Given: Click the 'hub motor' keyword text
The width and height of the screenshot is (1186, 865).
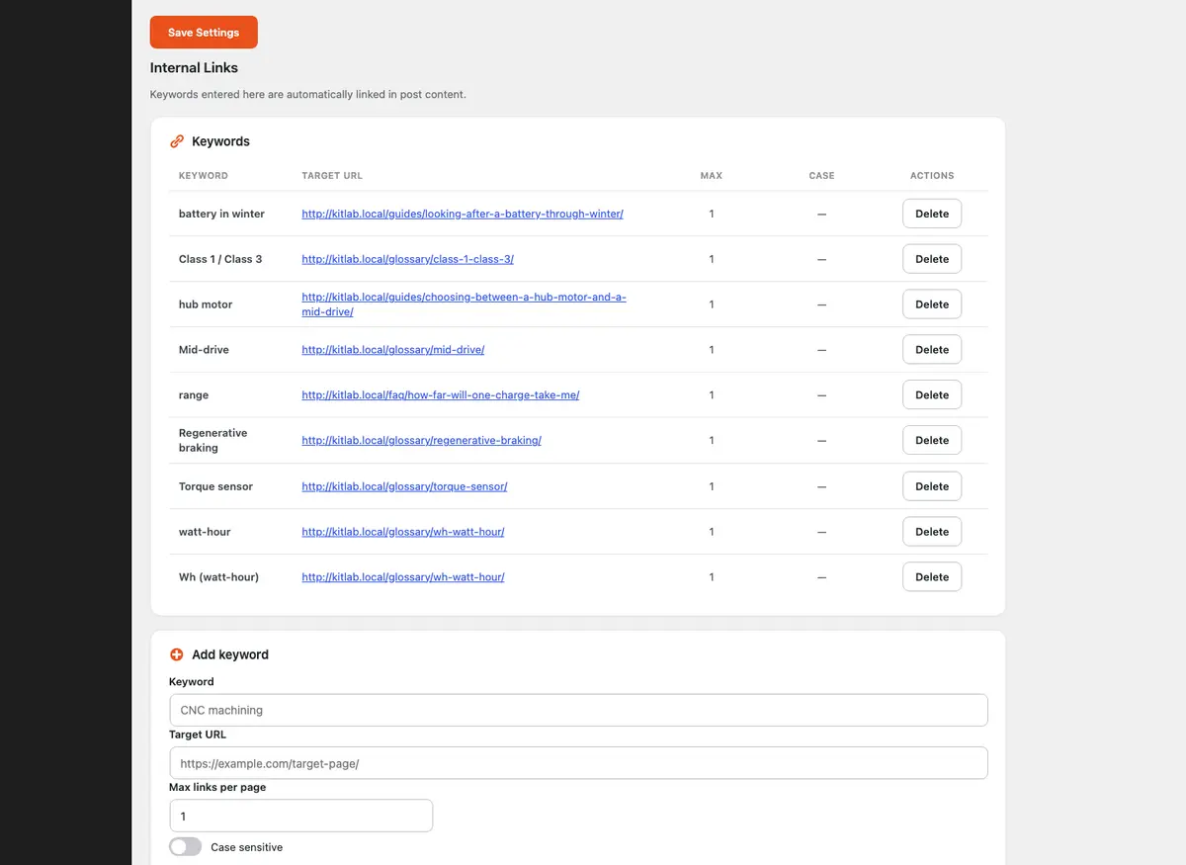Looking at the screenshot, I should point(206,304).
